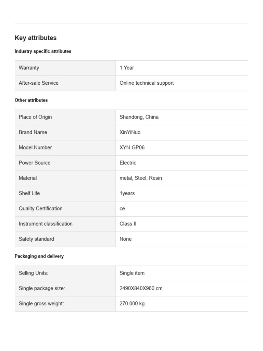Select Online technical support text
This screenshot has height=351, width=263.
tap(147, 83)
